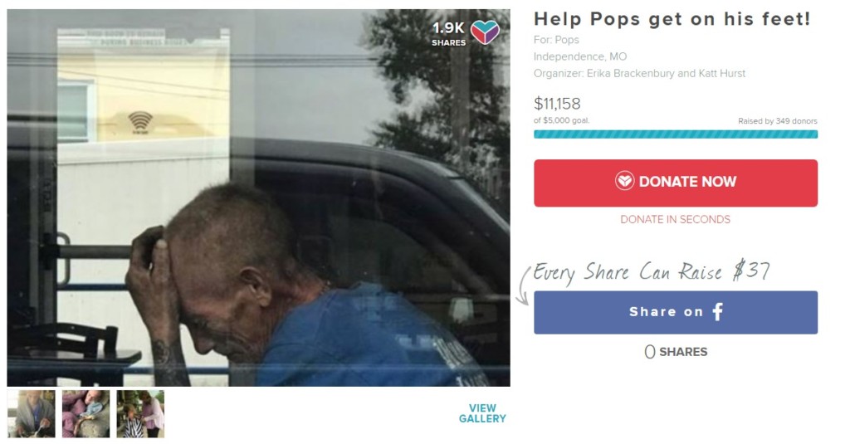Screen dimensions: 850x444
Task: Select the first gallery thumbnail
Action: click(x=32, y=413)
